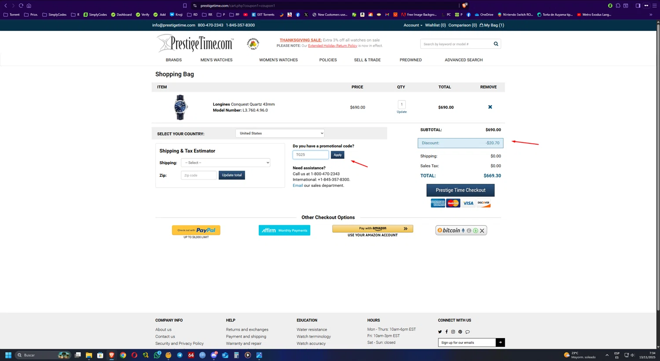Submit email signup arrow button
The image size is (660, 361).
500,343
